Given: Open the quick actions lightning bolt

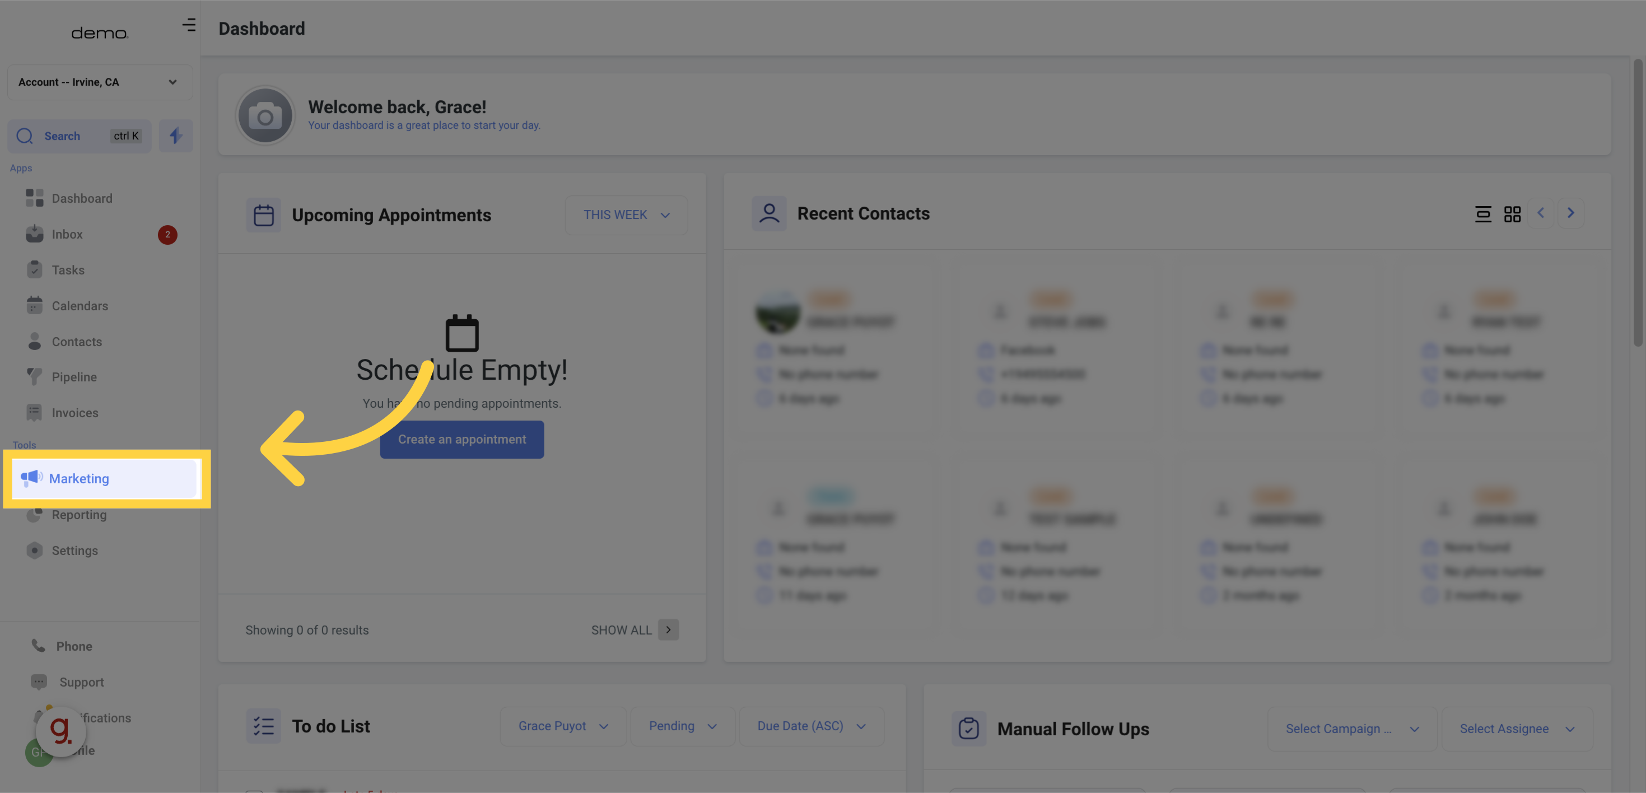Looking at the screenshot, I should tap(176, 136).
